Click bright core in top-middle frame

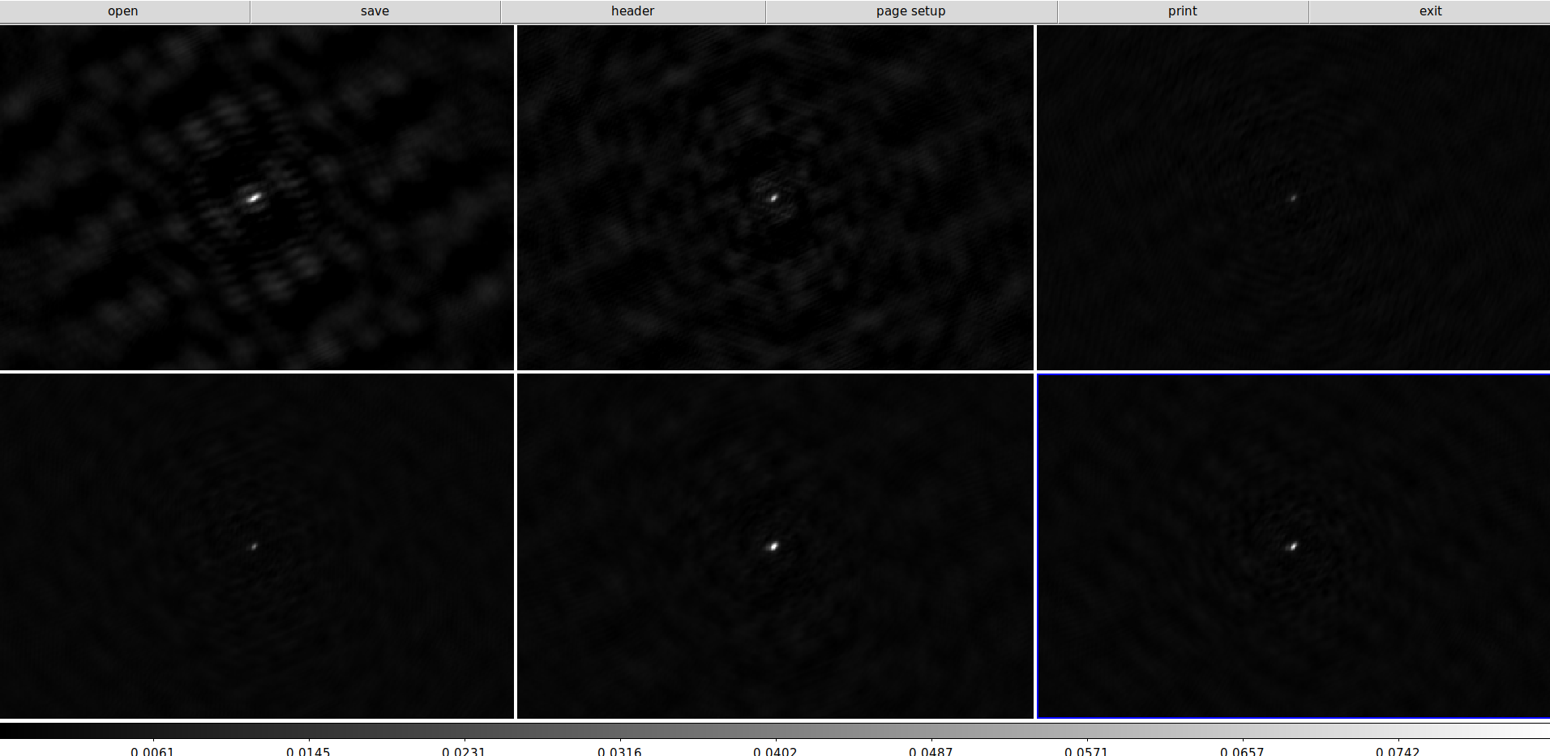[x=773, y=197]
